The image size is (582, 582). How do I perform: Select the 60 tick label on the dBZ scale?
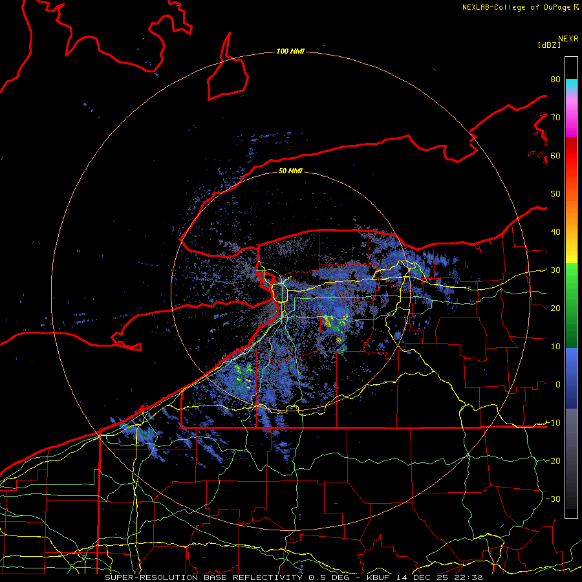555,155
